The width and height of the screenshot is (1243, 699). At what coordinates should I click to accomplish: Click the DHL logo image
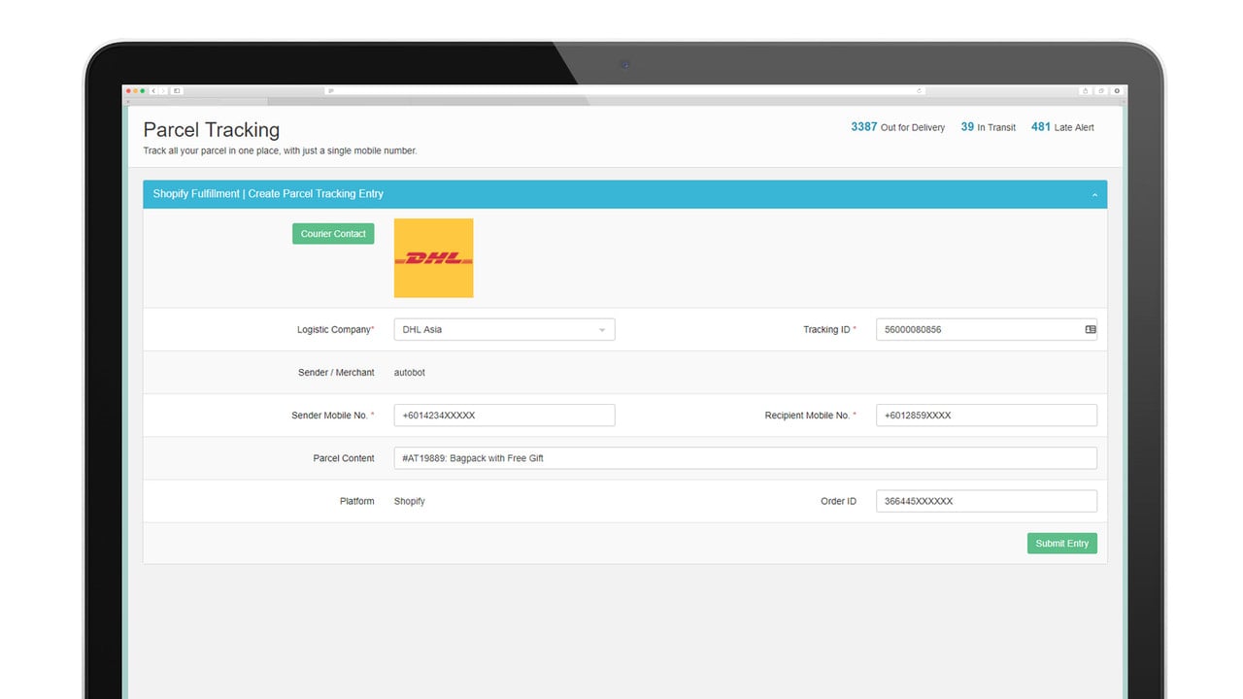433,258
